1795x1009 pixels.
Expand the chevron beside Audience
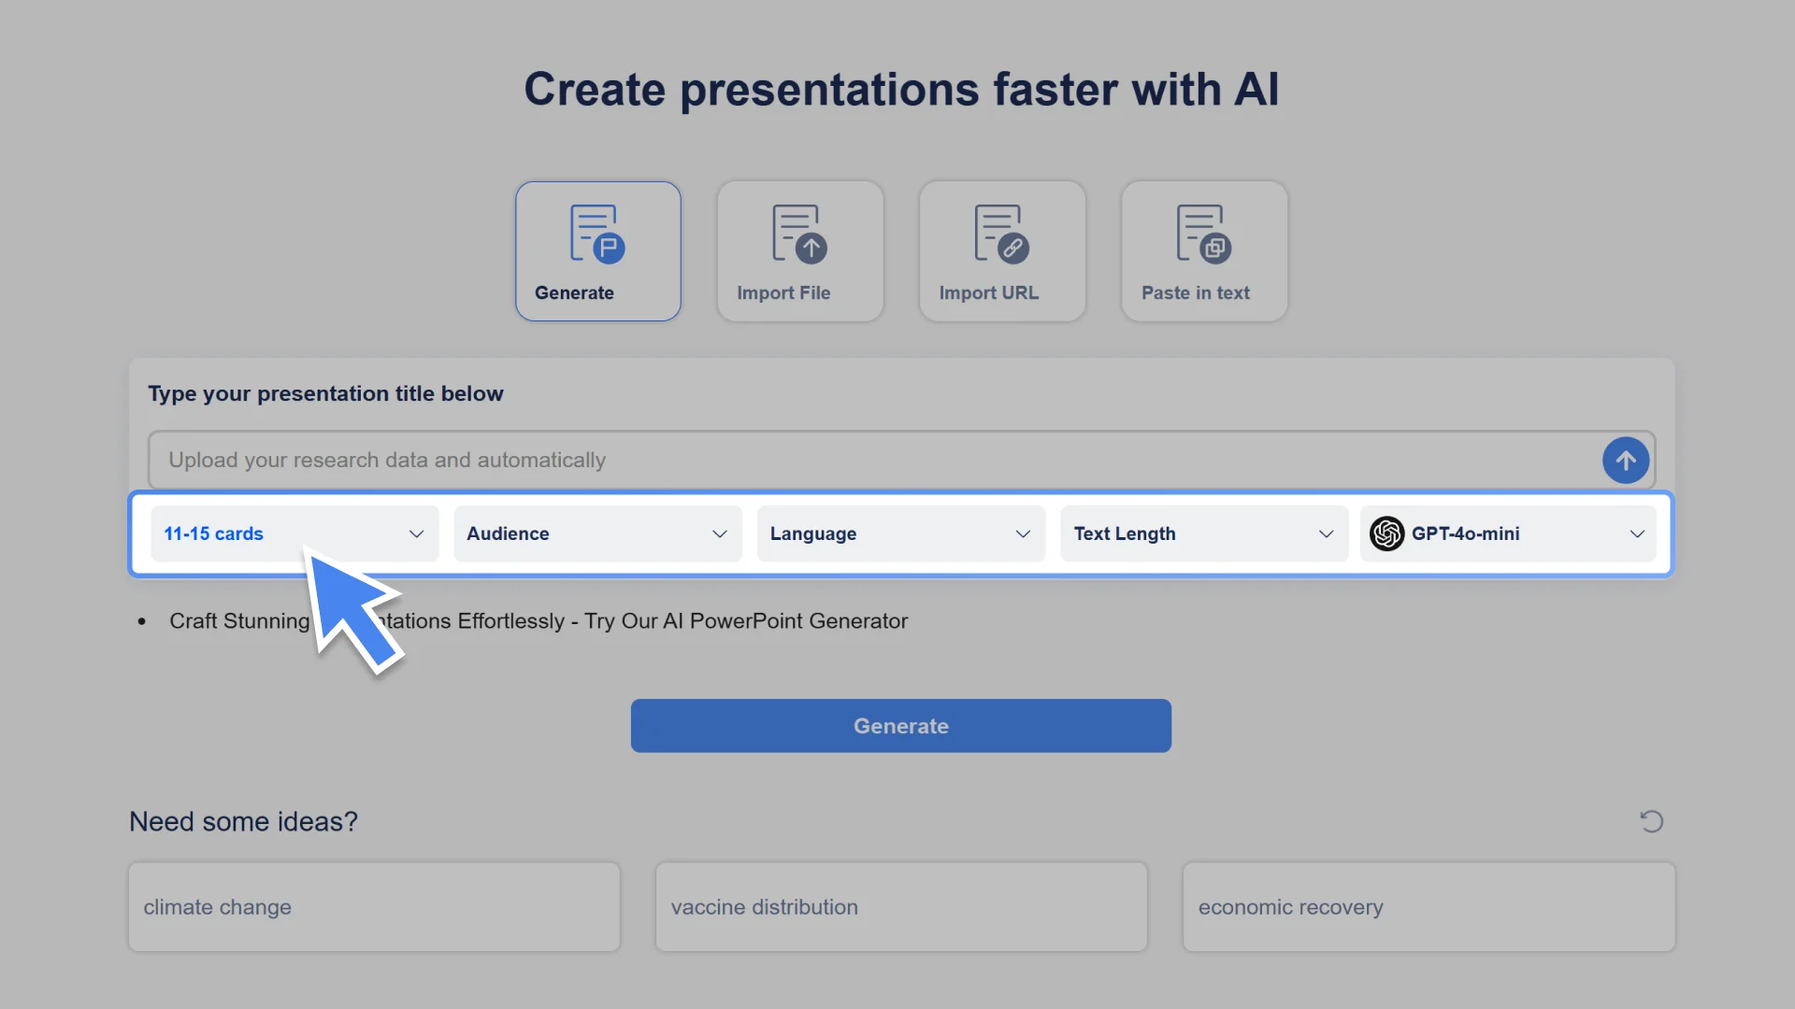point(720,533)
